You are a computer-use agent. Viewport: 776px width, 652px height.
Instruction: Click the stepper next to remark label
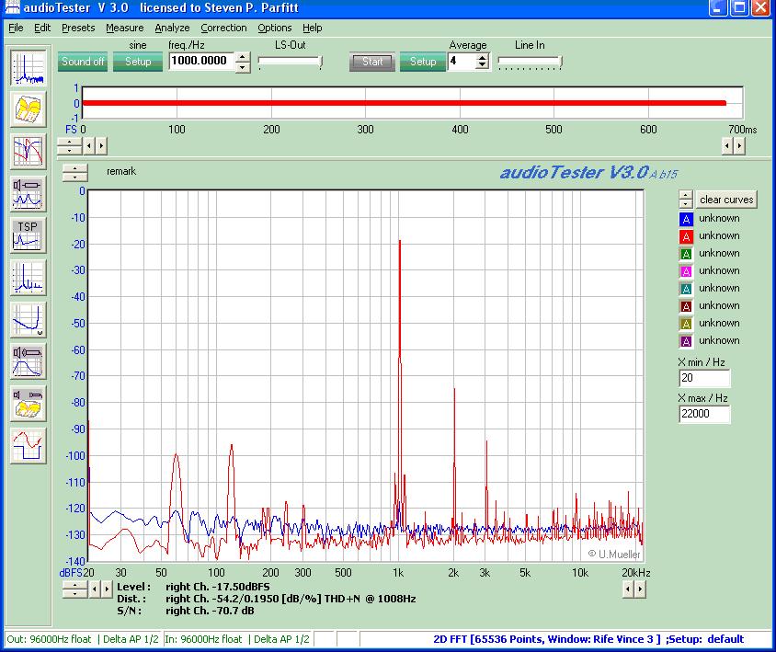click(74, 173)
